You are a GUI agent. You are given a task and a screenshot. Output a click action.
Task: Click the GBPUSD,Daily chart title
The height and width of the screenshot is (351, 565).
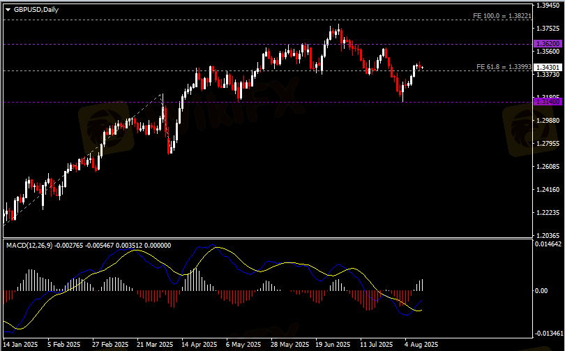click(x=35, y=8)
